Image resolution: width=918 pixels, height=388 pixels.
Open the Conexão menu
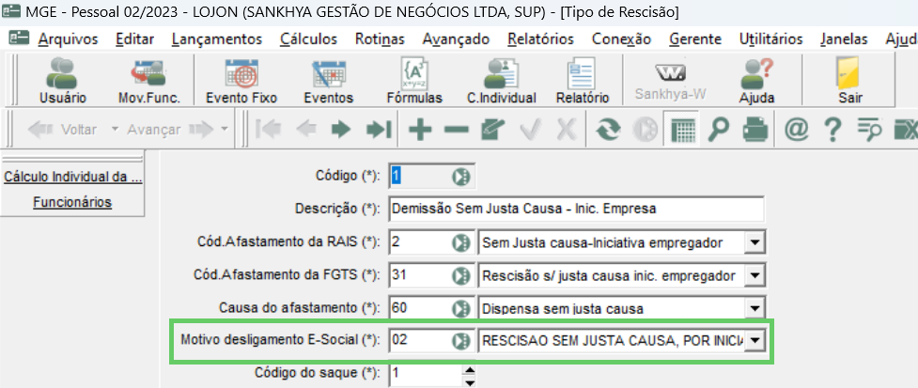click(x=621, y=39)
